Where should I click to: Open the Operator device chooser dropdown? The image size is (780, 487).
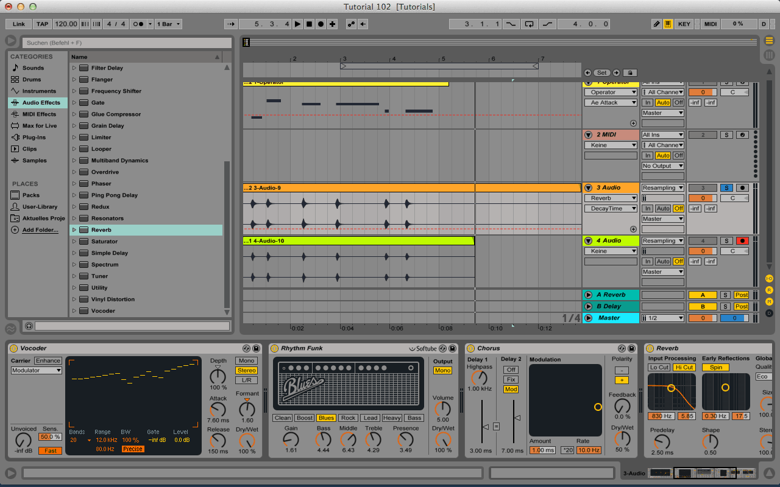[x=611, y=91]
